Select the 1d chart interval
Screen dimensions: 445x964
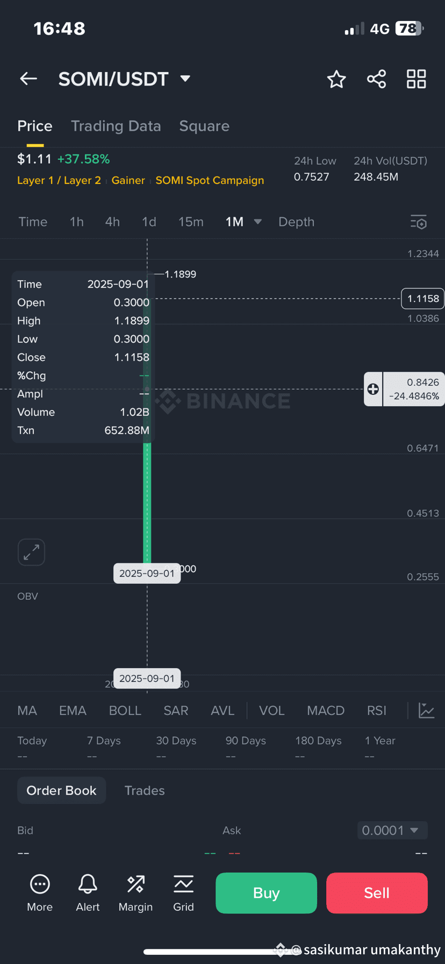pos(149,222)
